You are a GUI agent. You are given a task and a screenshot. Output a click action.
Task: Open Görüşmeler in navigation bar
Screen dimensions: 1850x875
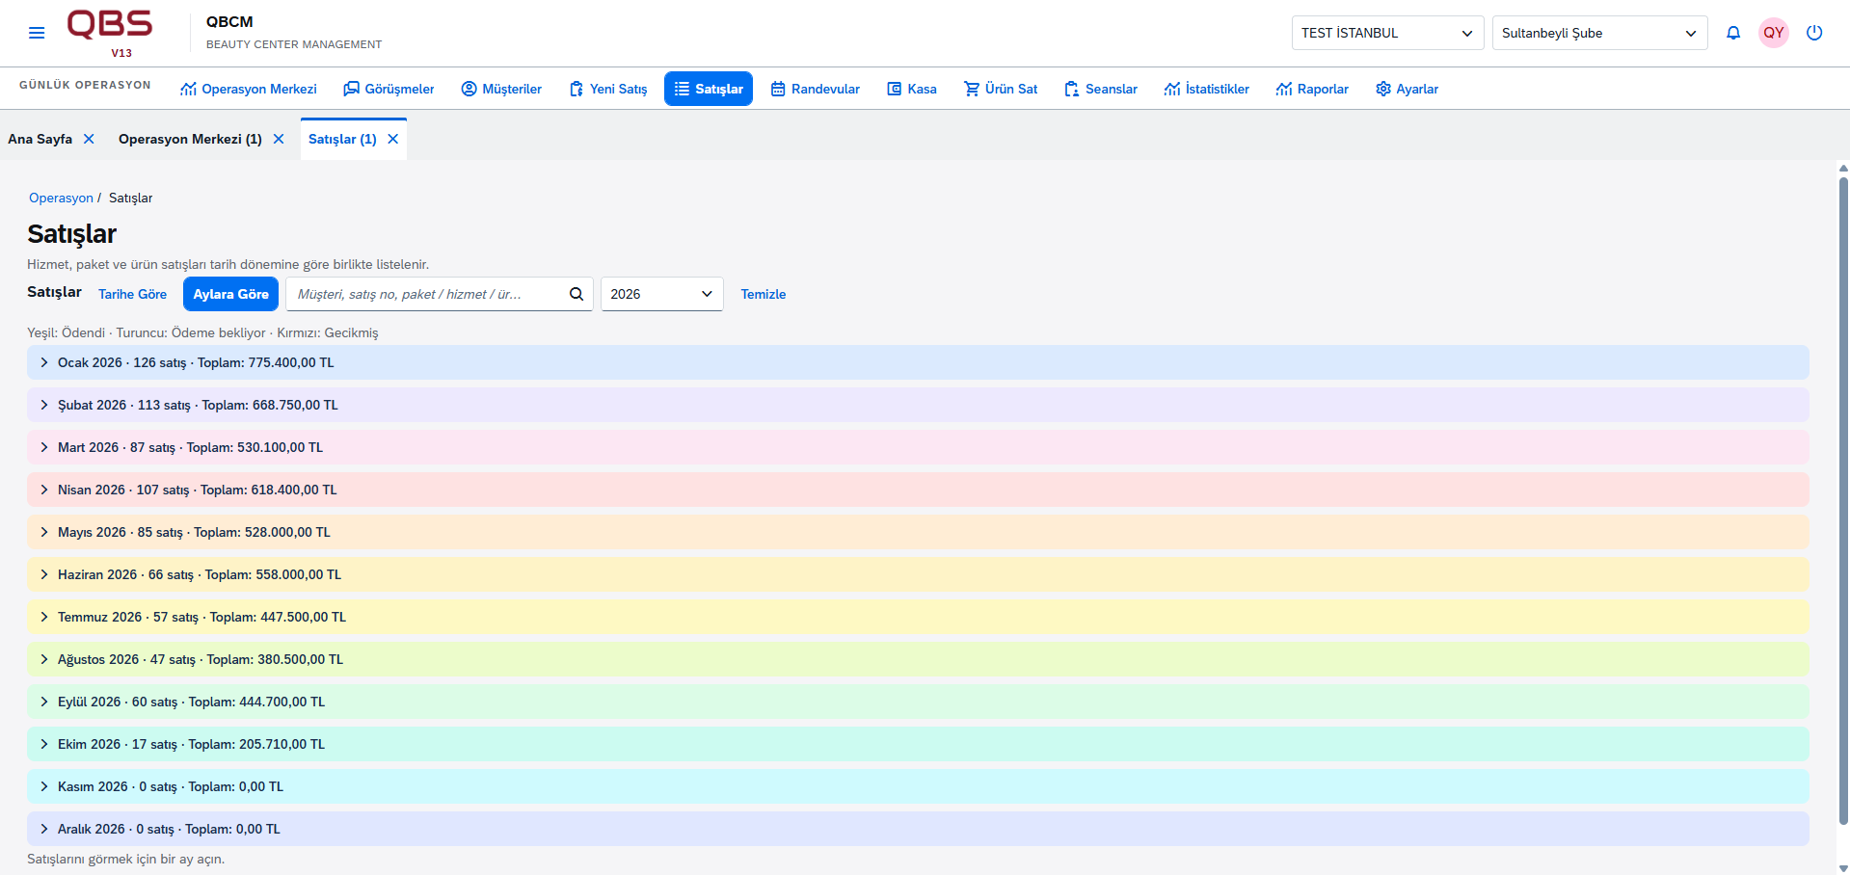[389, 89]
